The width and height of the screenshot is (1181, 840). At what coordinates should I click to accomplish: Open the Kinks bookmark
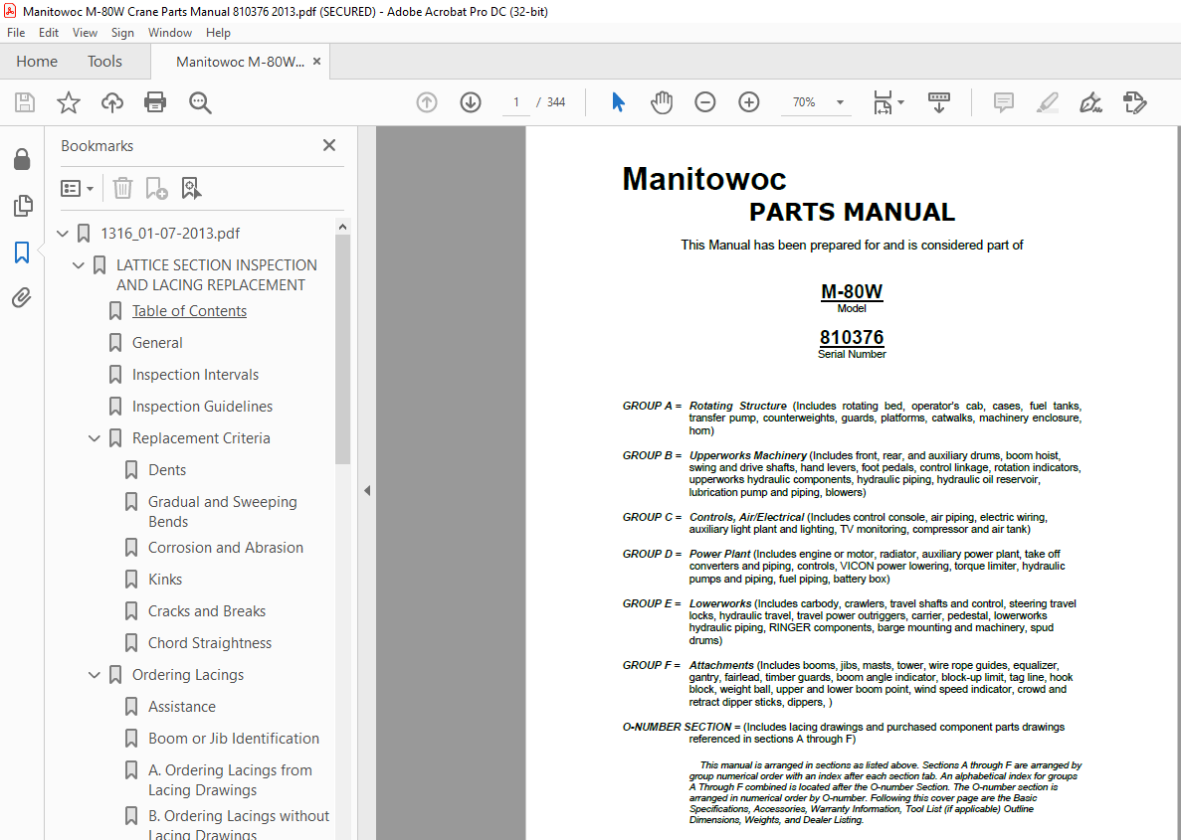tap(165, 580)
